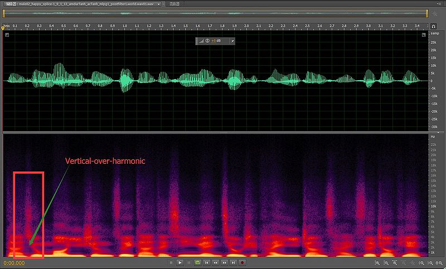Image resolution: width=446 pixels, height=269 pixels.
Task: Click the overview navigator bar above the ruler
Action: pos(215,13)
